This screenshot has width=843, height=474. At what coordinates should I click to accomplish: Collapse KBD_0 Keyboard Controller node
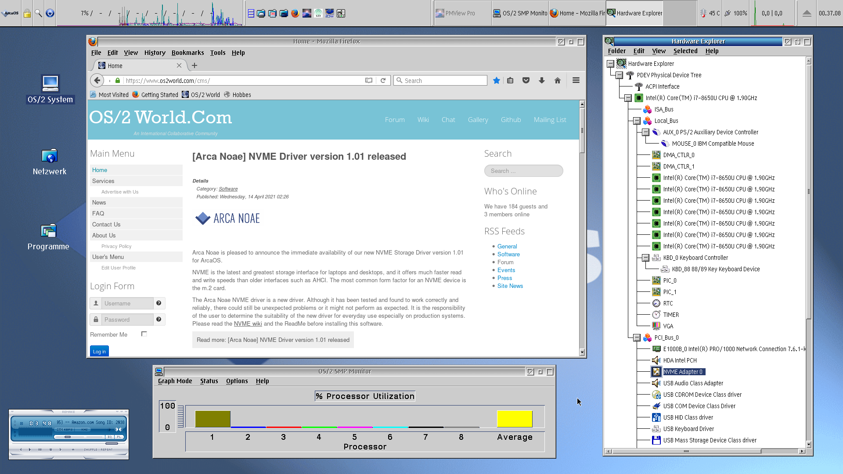(645, 258)
